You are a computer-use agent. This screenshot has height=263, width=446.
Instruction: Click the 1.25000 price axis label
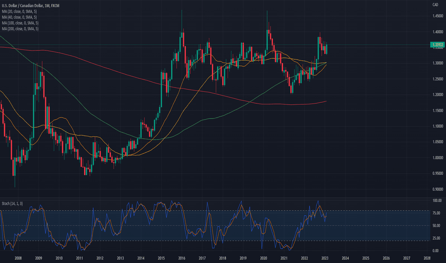coord(438,79)
